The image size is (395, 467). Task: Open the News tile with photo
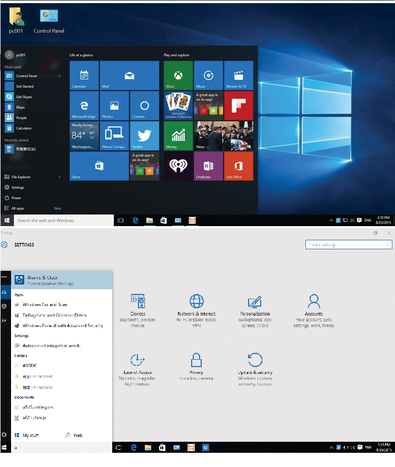coord(224,136)
